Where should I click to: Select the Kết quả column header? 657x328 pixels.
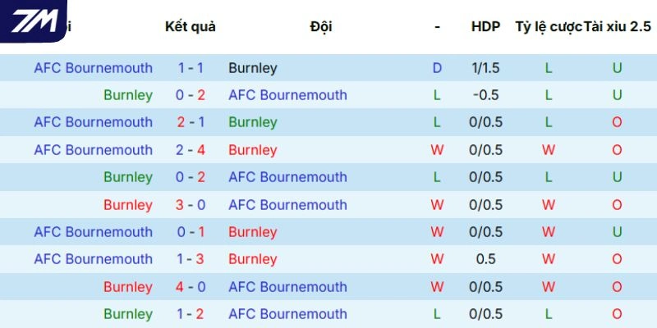point(191,26)
